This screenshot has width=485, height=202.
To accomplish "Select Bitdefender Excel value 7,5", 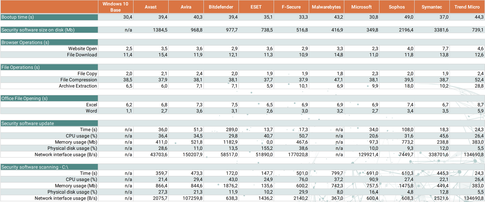I will (x=234, y=105).
